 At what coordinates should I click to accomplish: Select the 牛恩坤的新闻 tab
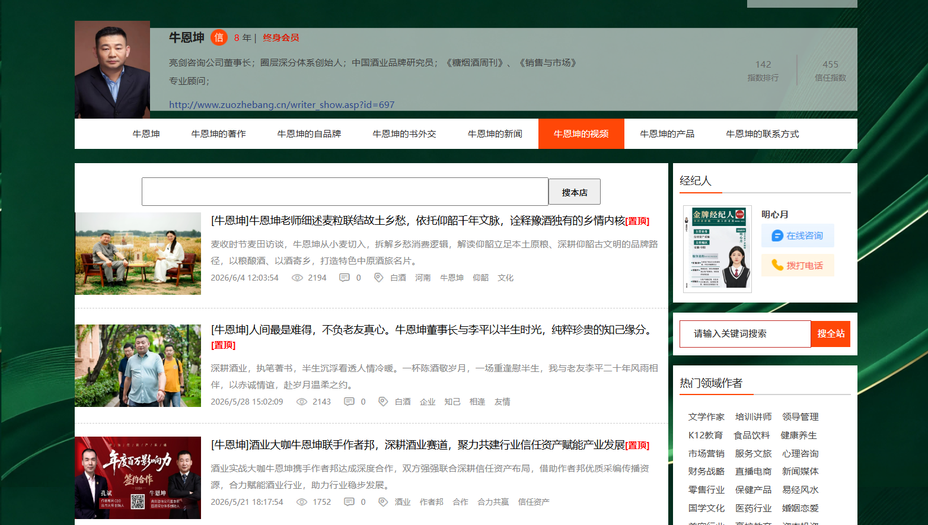click(495, 134)
